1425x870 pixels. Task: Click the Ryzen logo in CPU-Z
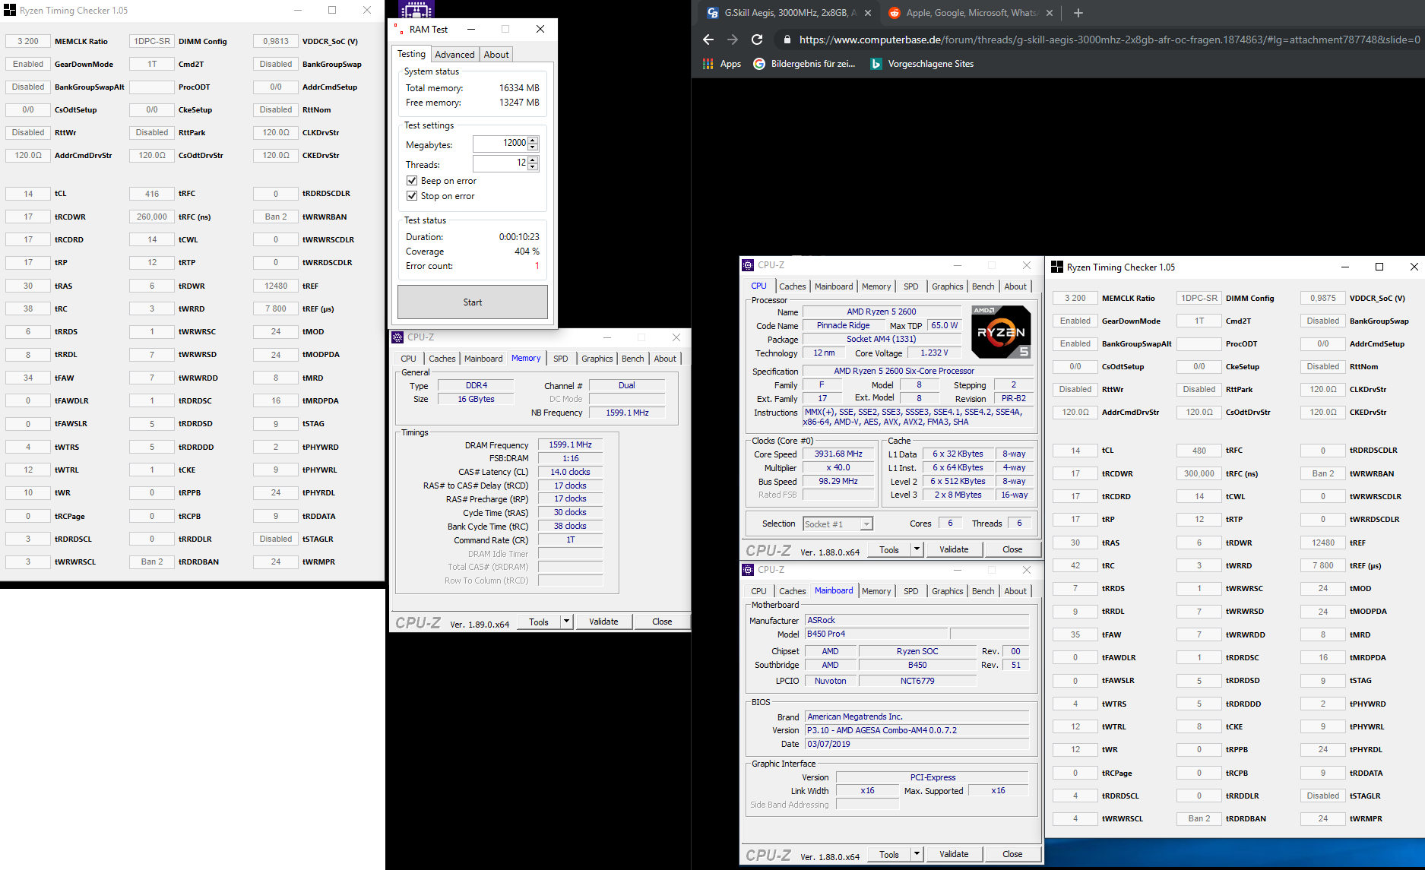coord(1001,331)
